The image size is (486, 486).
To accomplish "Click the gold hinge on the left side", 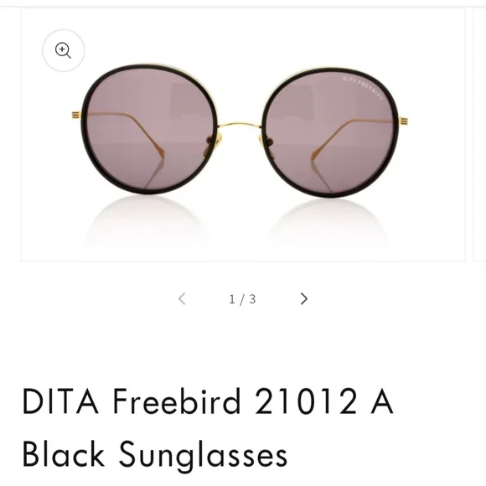I will tap(76, 115).
